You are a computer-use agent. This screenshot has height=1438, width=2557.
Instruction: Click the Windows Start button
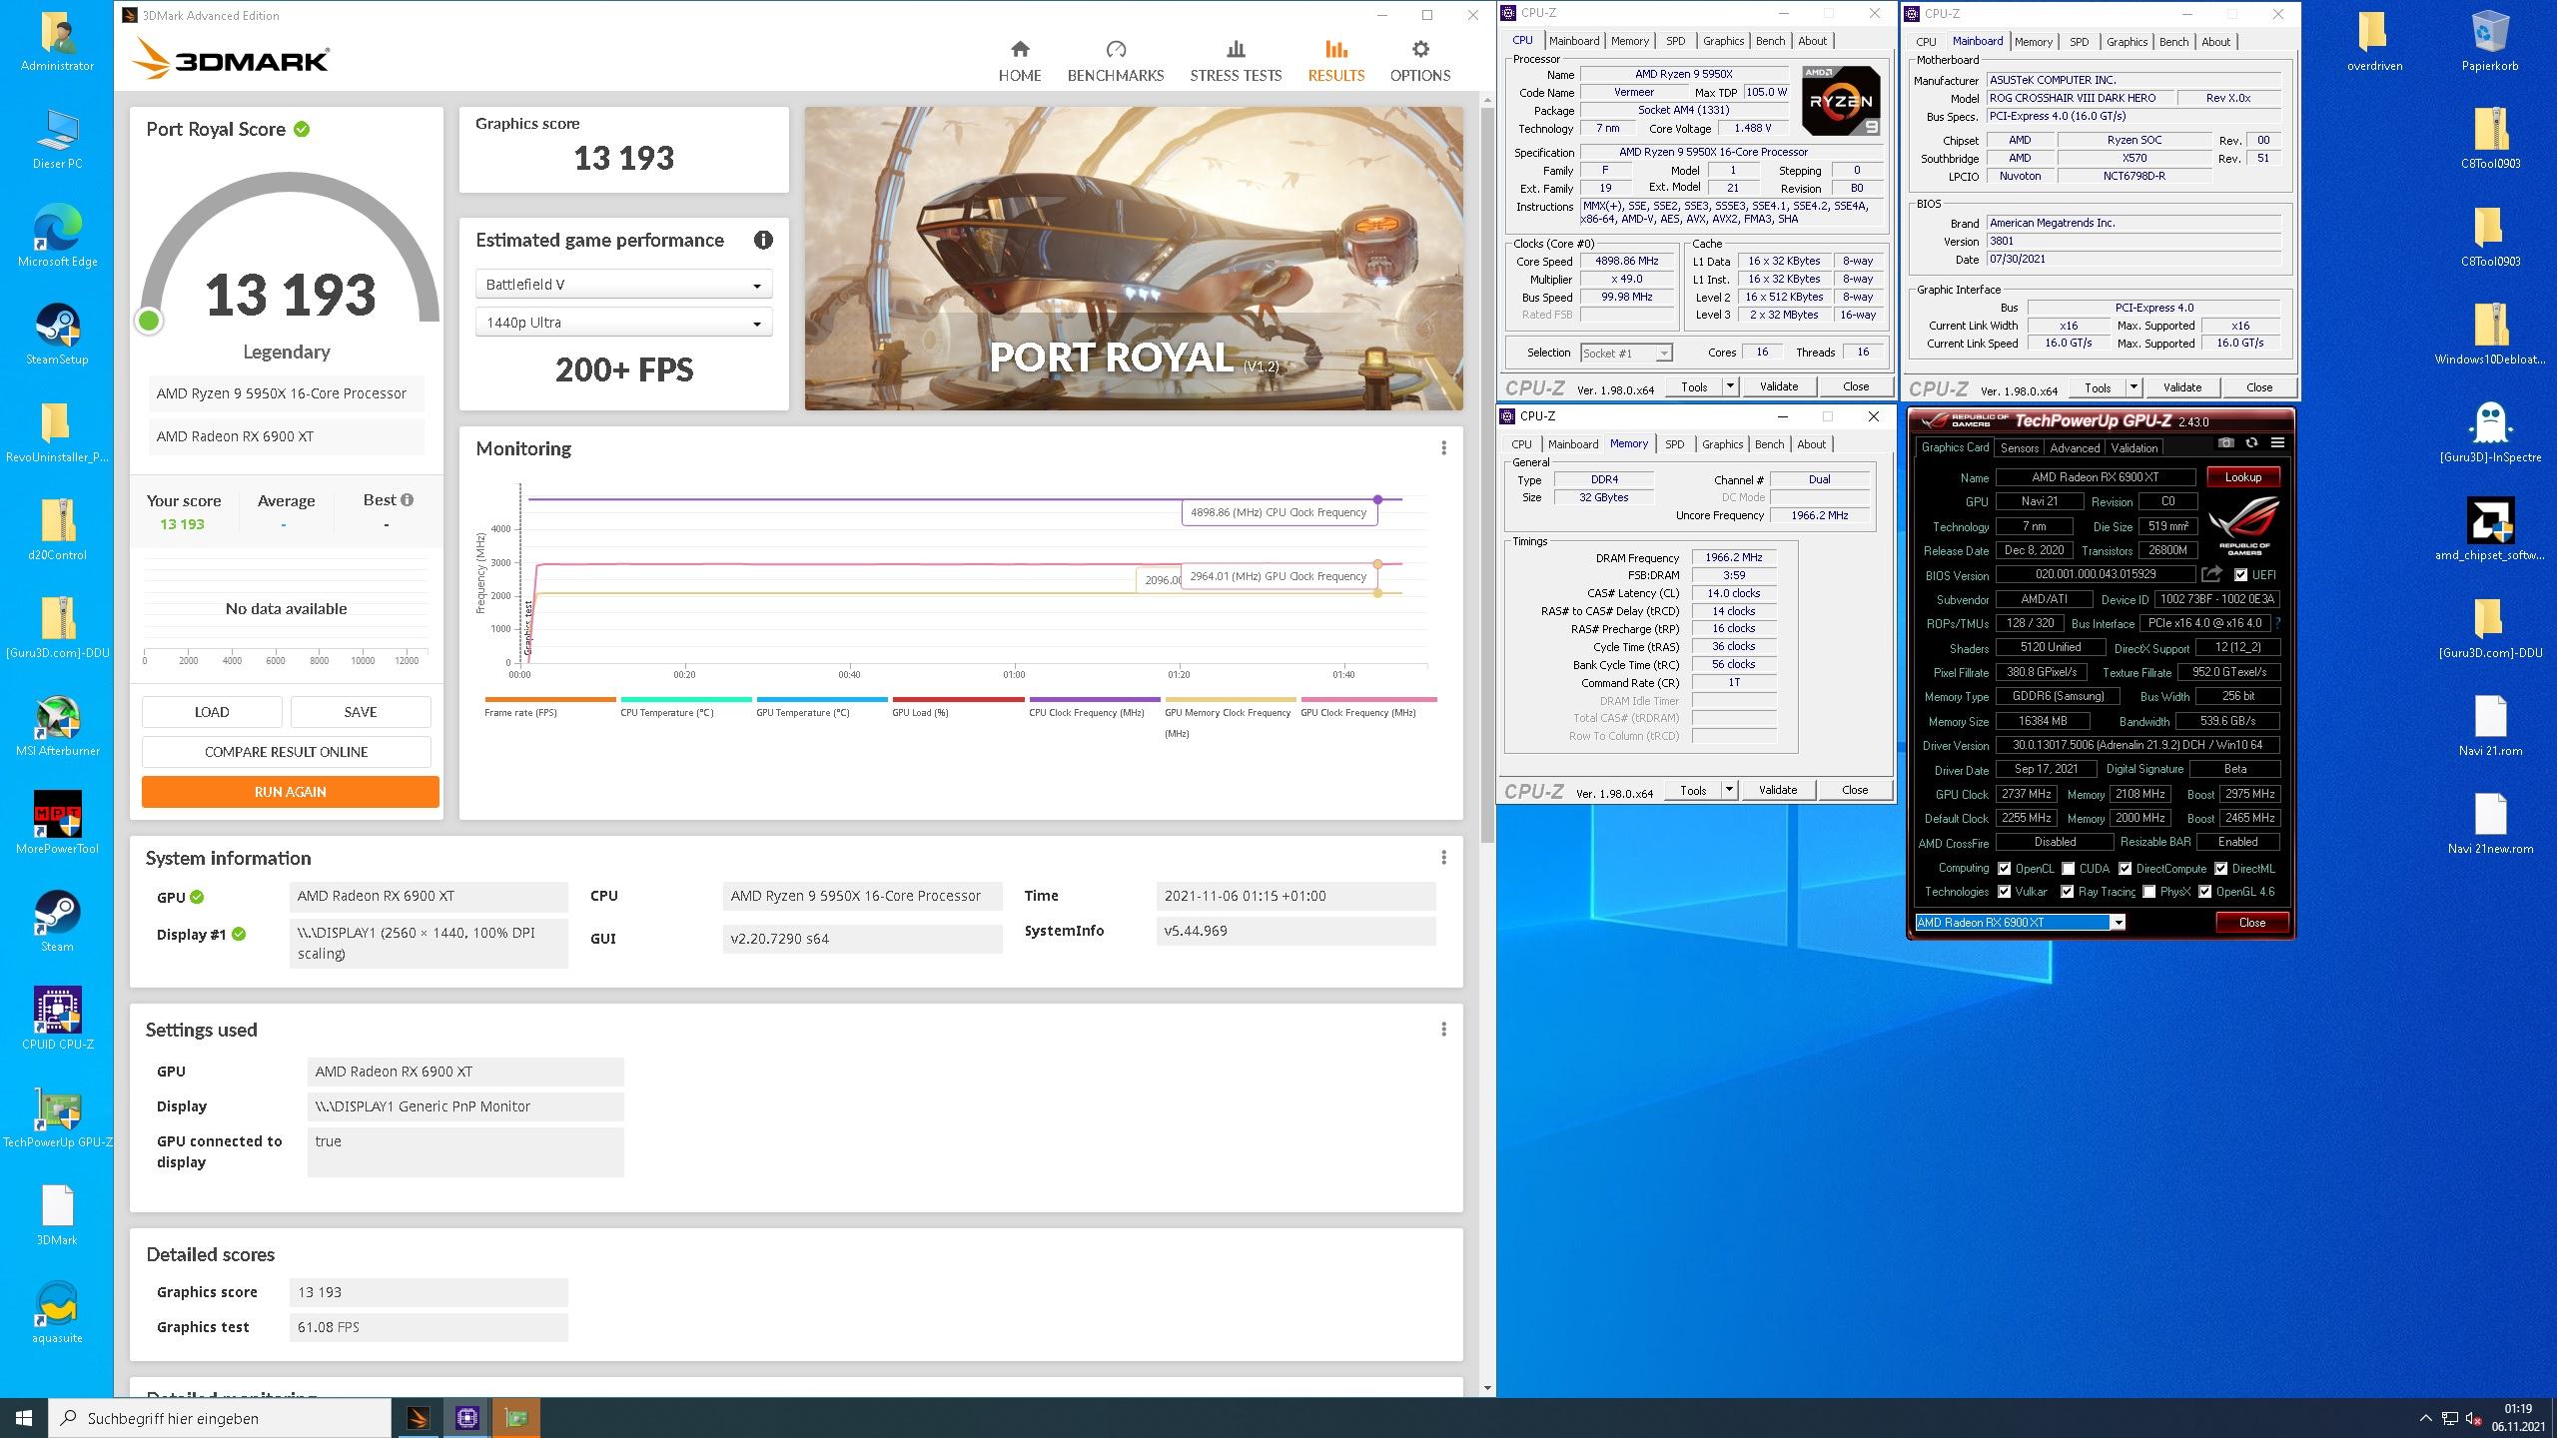[x=24, y=1418]
